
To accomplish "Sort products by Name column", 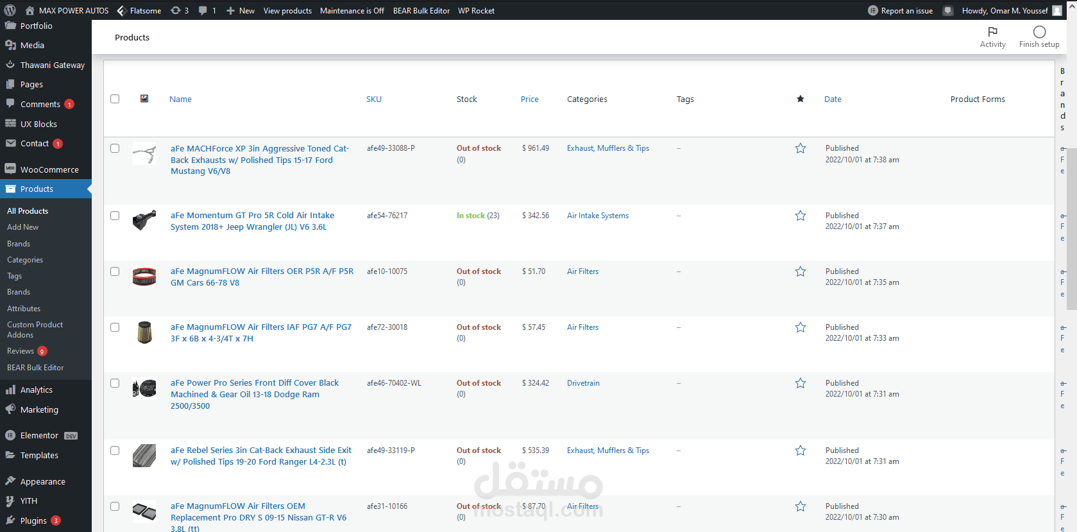I will pyautogui.click(x=180, y=99).
